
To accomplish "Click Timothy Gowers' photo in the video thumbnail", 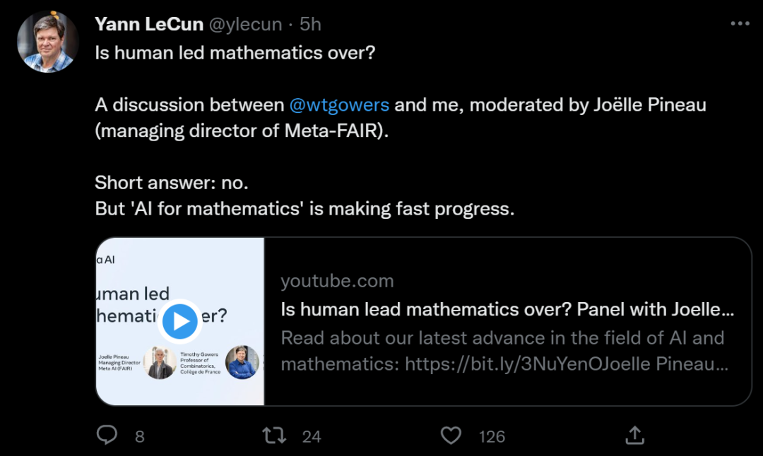I will [160, 363].
